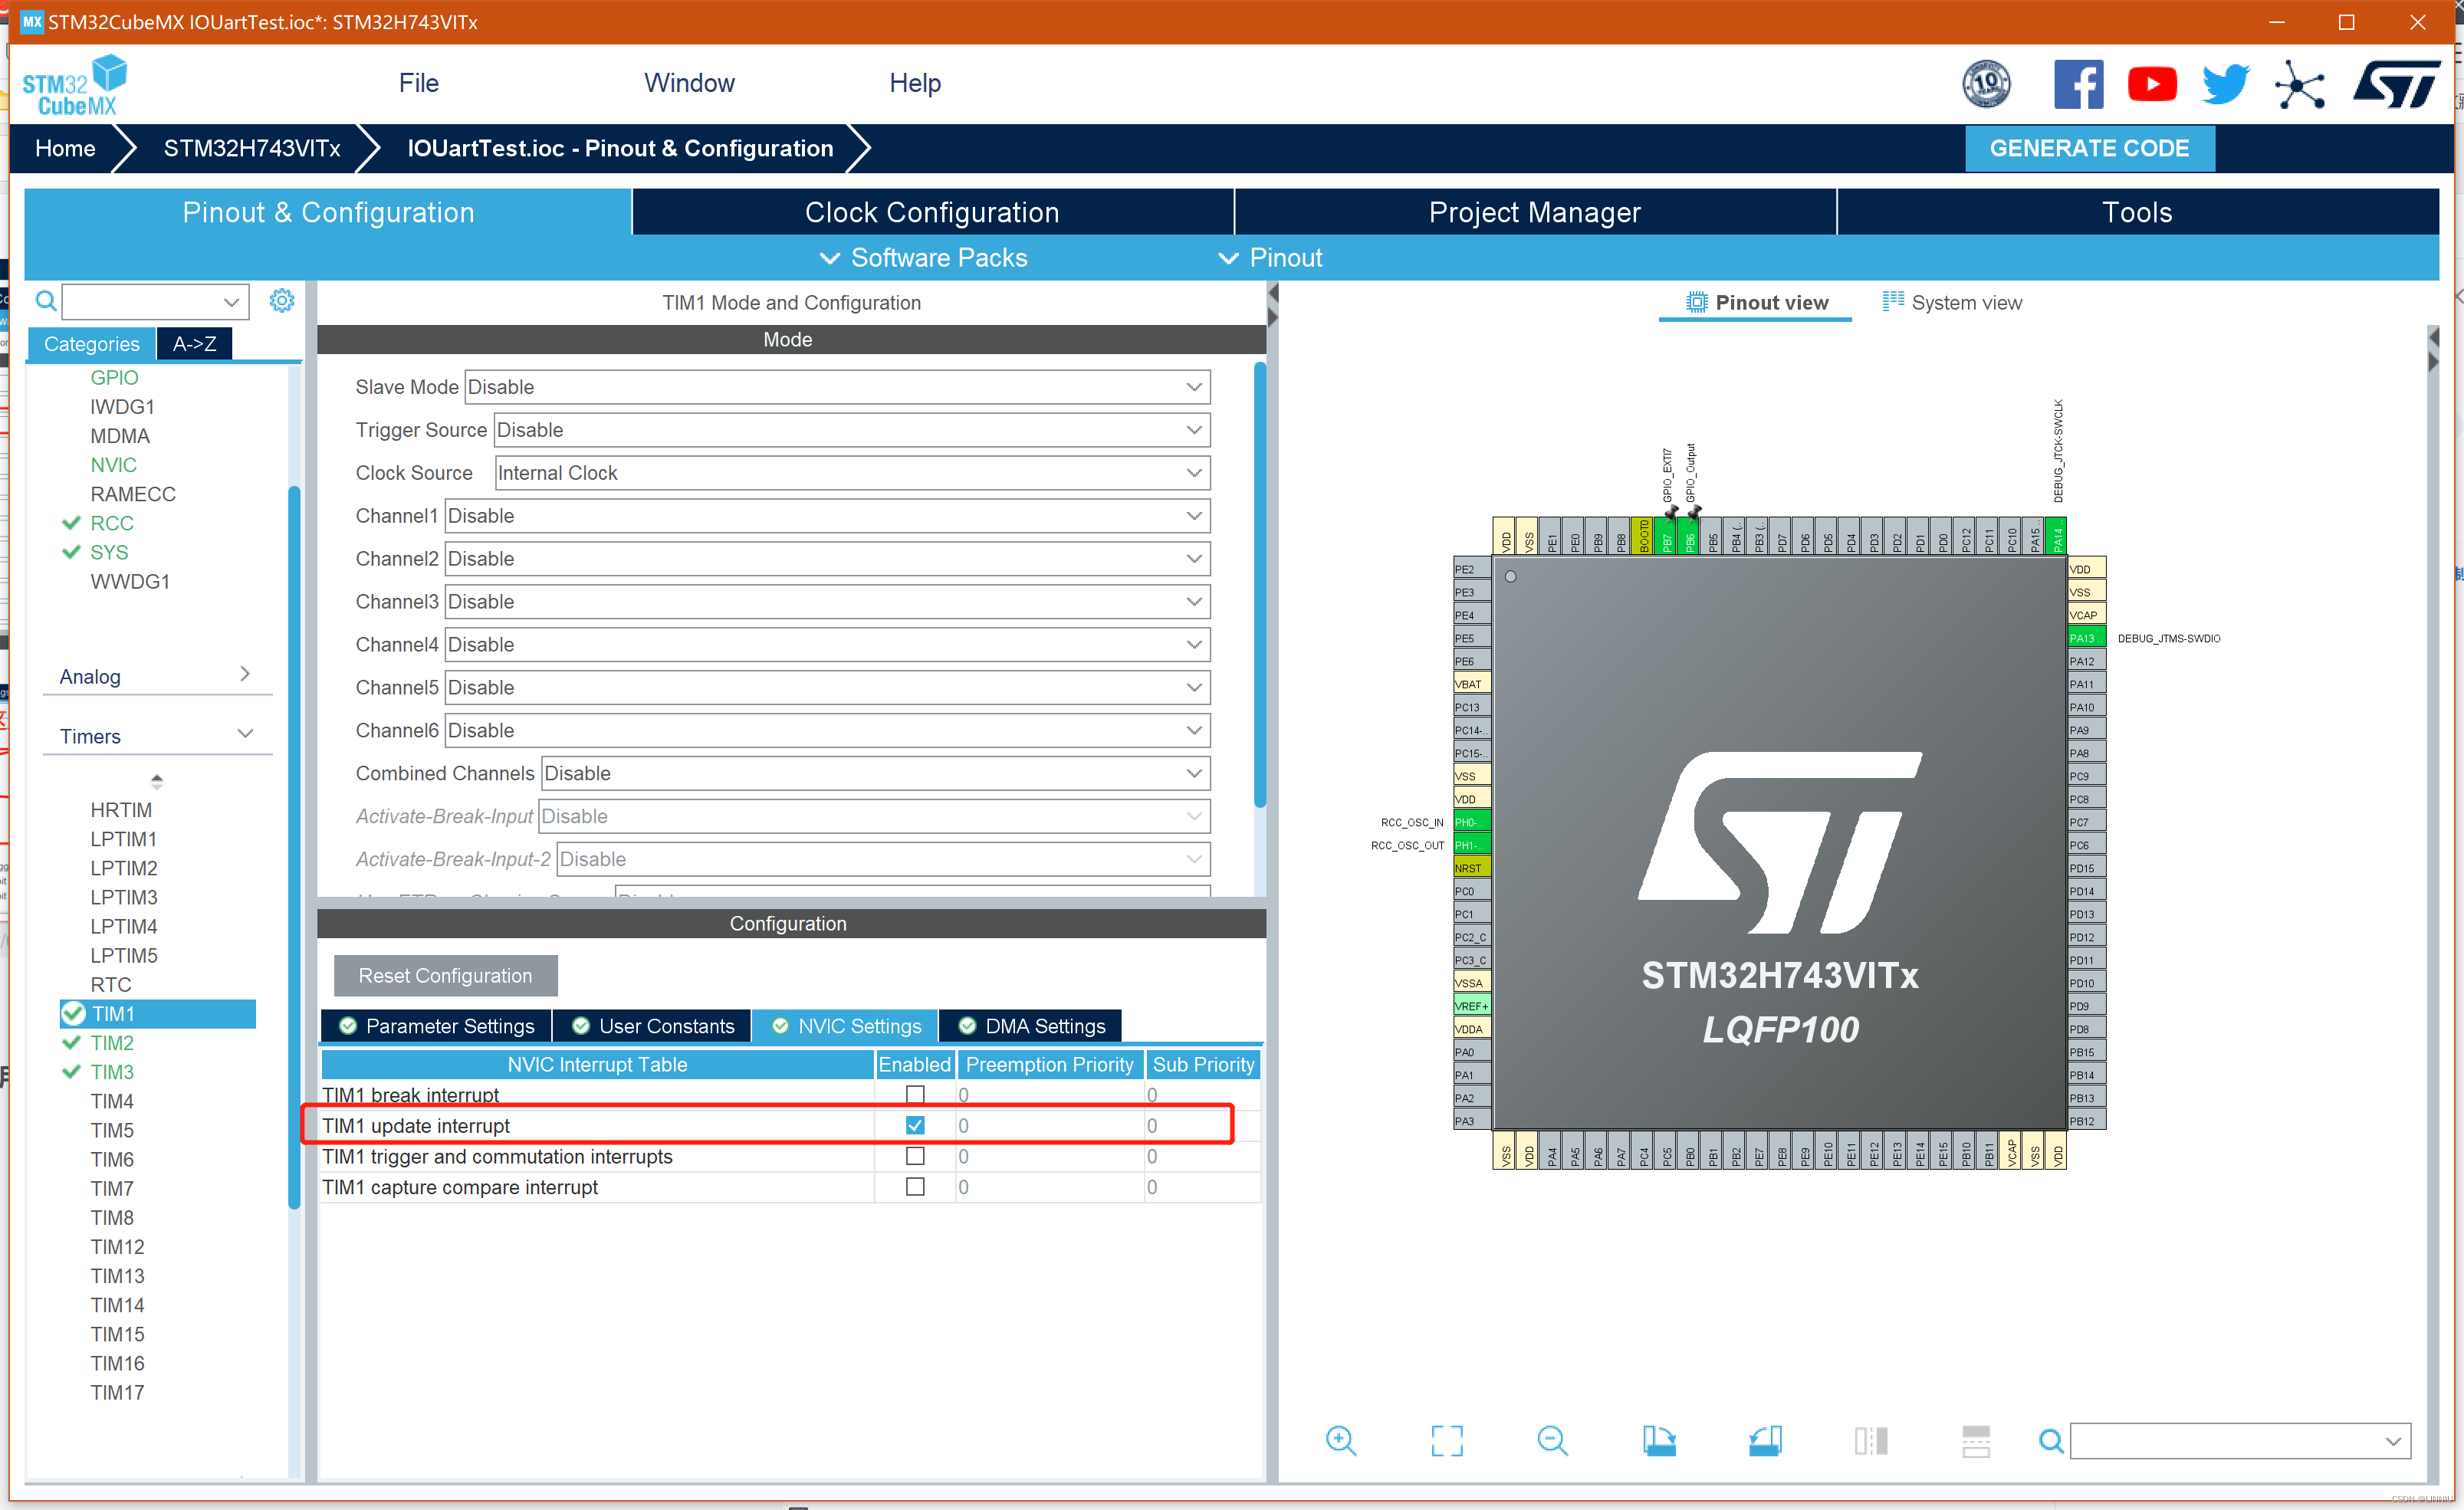Image resolution: width=2464 pixels, height=1510 pixels.
Task: Rotate the chip clockwise
Action: 1659,1440
